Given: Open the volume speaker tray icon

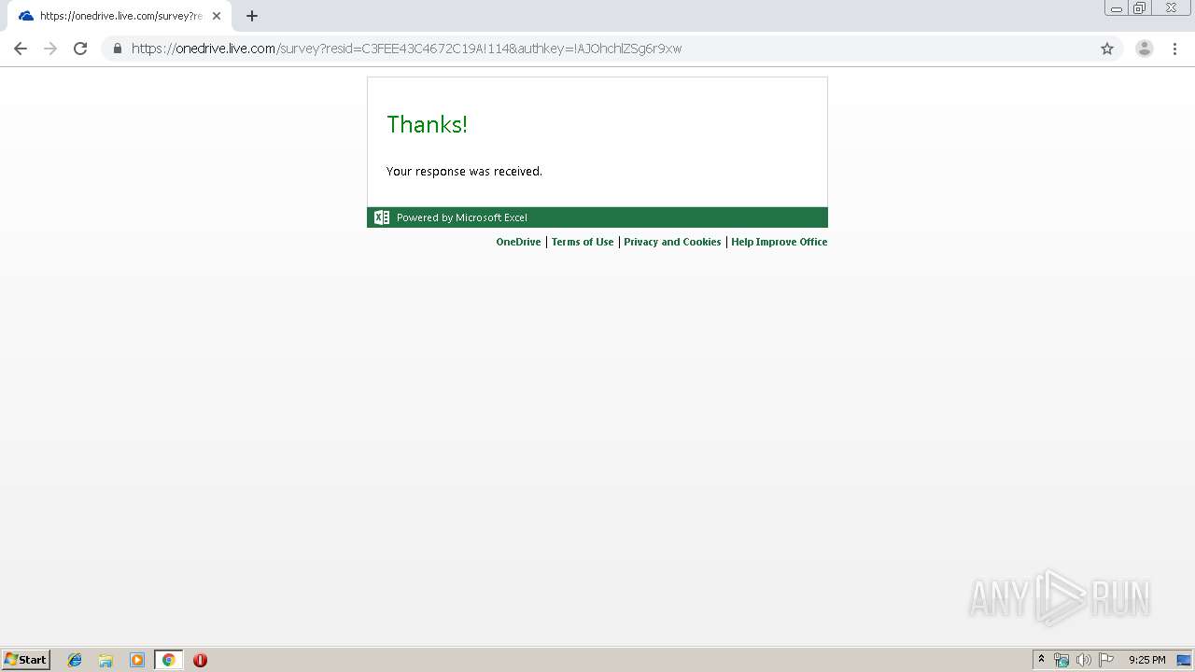Looking at the screenshot, I should tap(1084, 660).
